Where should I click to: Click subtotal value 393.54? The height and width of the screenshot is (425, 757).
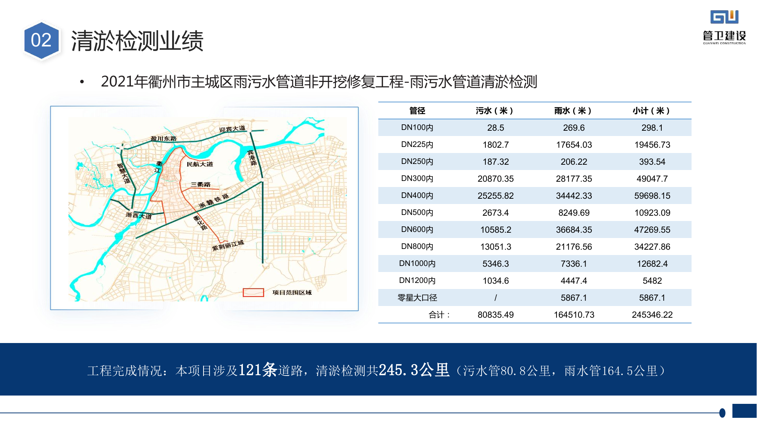click(652, 162)
